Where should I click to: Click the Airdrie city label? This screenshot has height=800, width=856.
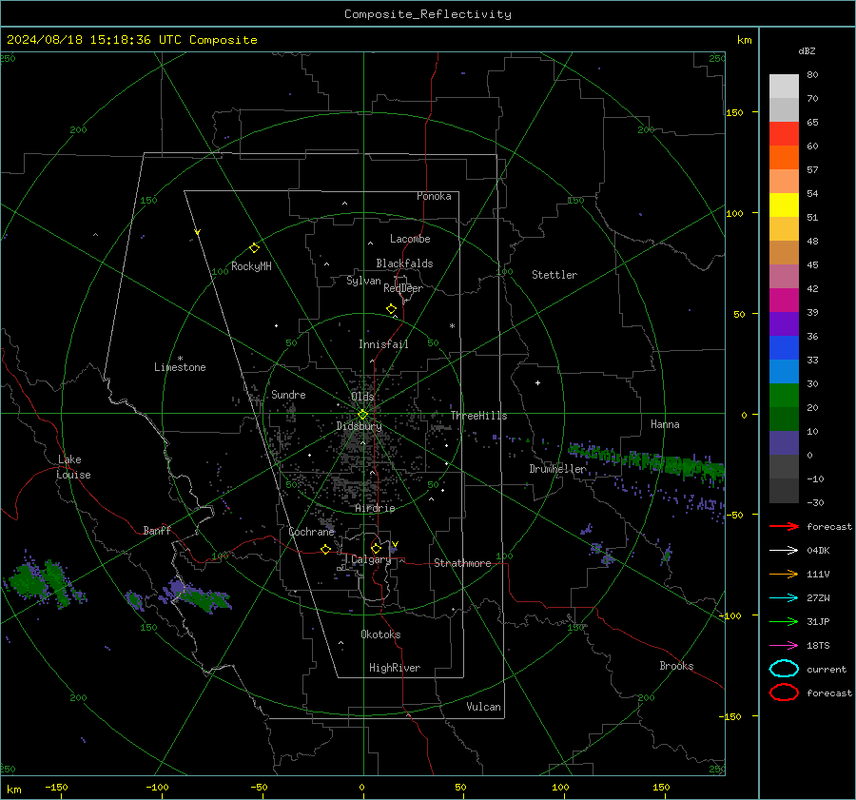pyautogui.click(x=375, y=508)
